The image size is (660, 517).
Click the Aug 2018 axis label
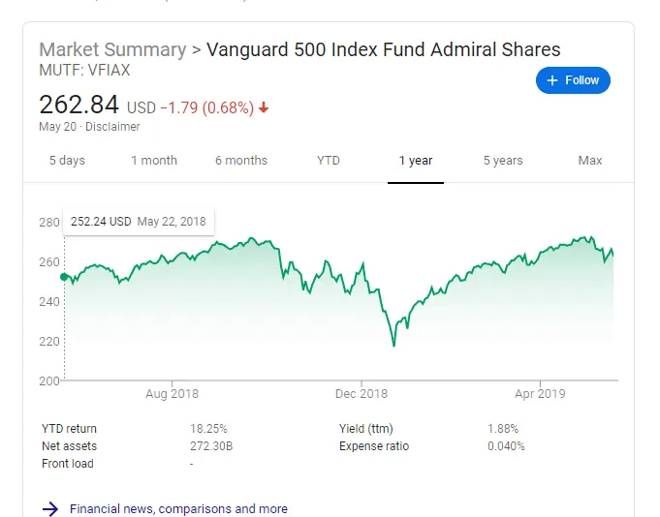click(x=172, y=394)
